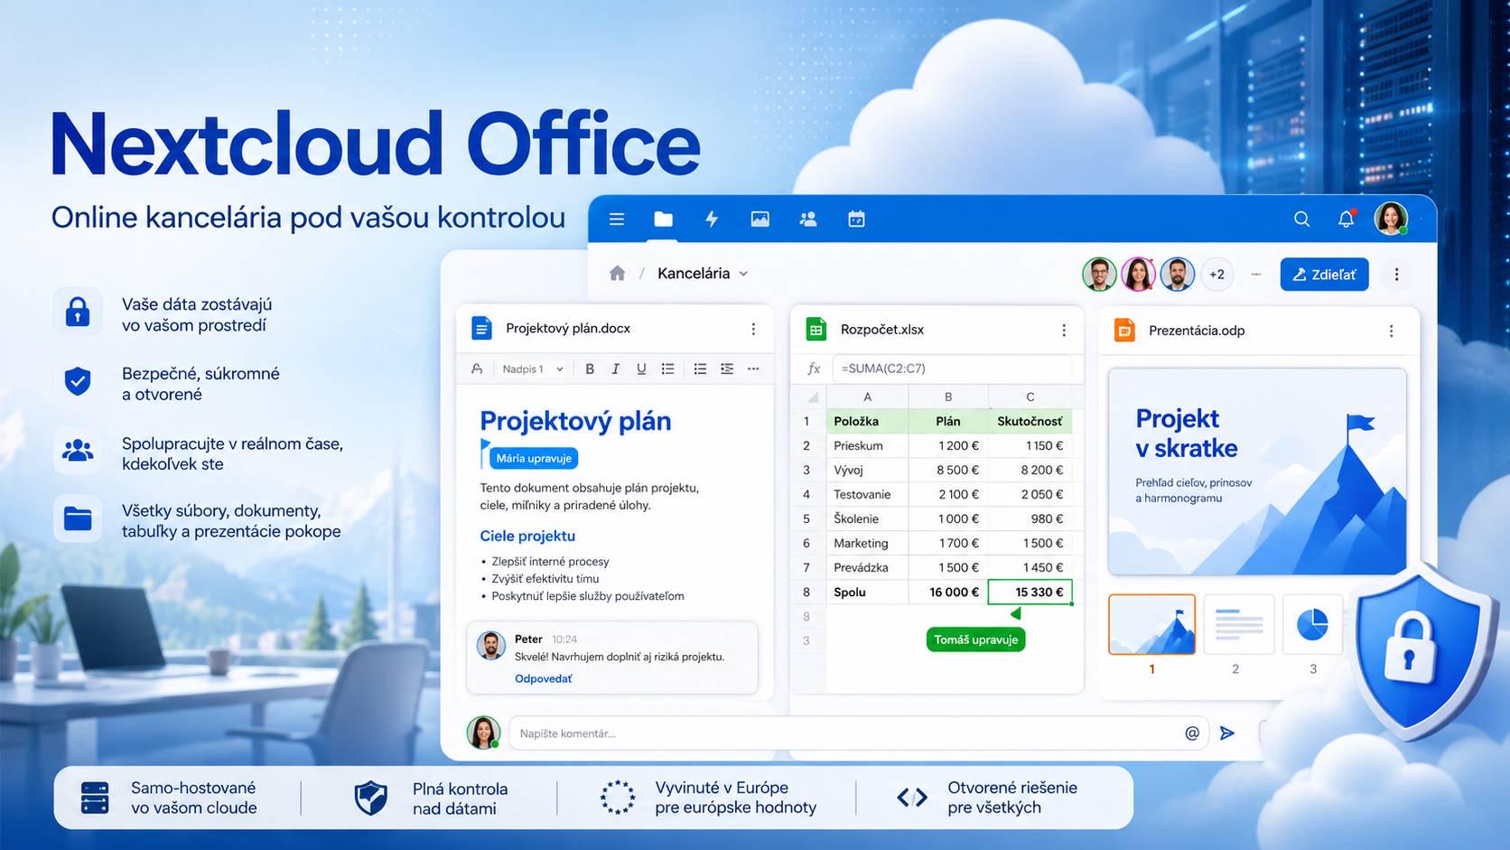Click the Odpovedať reply link
1510x850 pixels.
(x=543, y=678)
